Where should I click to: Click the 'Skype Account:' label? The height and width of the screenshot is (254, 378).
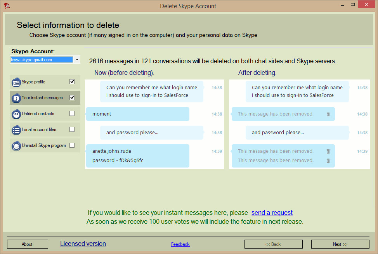click(33, 51)
